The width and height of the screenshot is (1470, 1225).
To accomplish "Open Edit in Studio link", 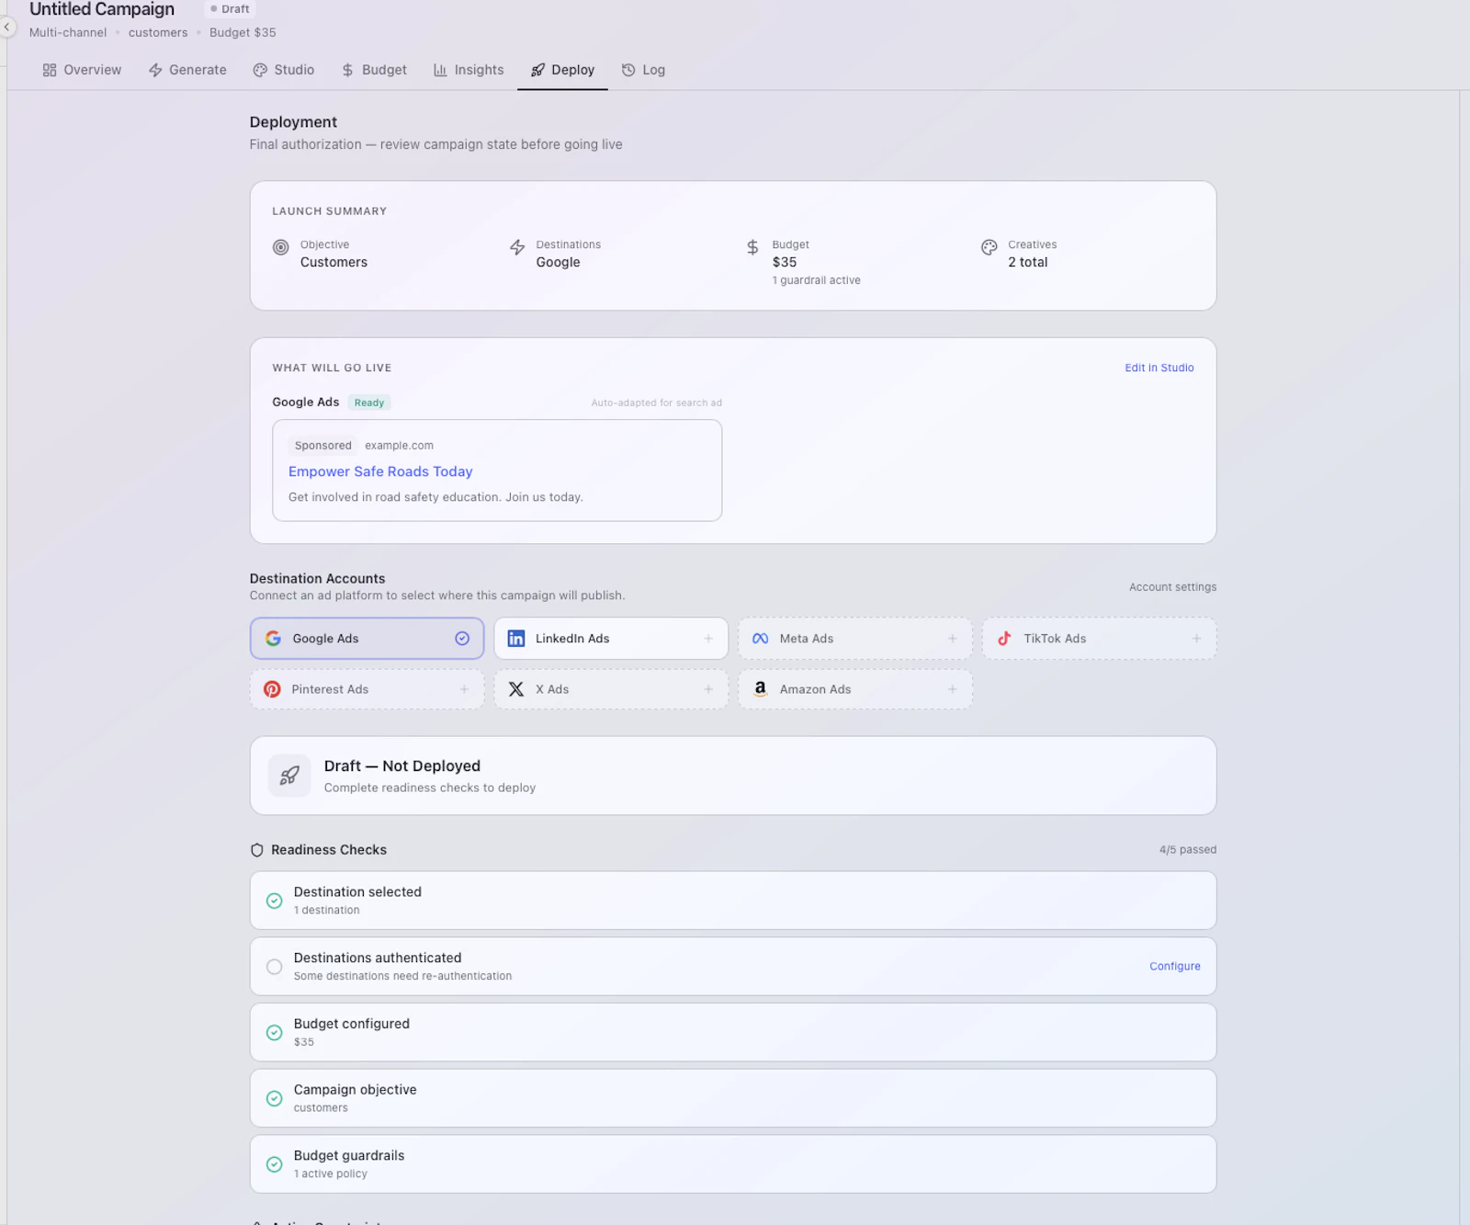I will (1159, 368).
